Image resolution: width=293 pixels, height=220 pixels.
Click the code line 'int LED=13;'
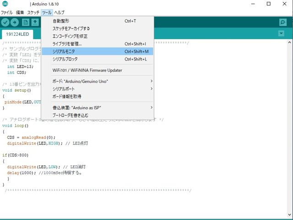[x=20, y=66]
